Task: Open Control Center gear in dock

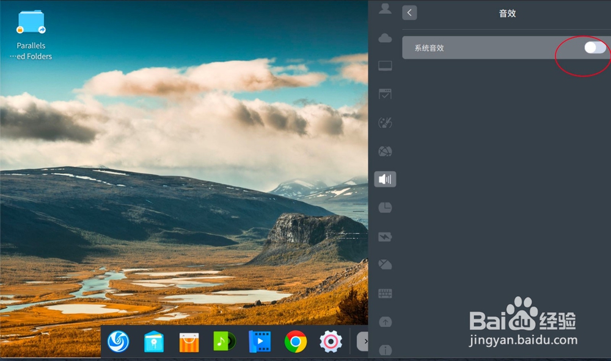Action: point(331,341)
